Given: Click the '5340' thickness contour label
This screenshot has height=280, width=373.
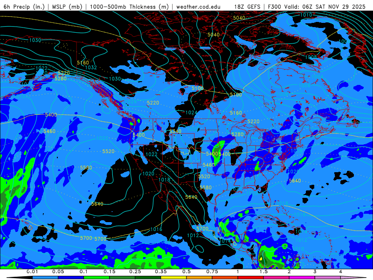Looking at the screenshot, I should pos(175,131).
